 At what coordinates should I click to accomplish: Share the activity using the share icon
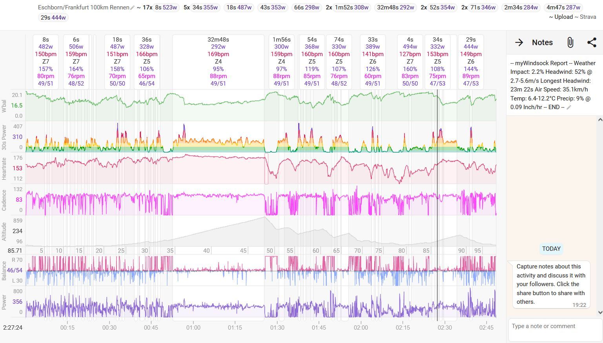point(592,42)
